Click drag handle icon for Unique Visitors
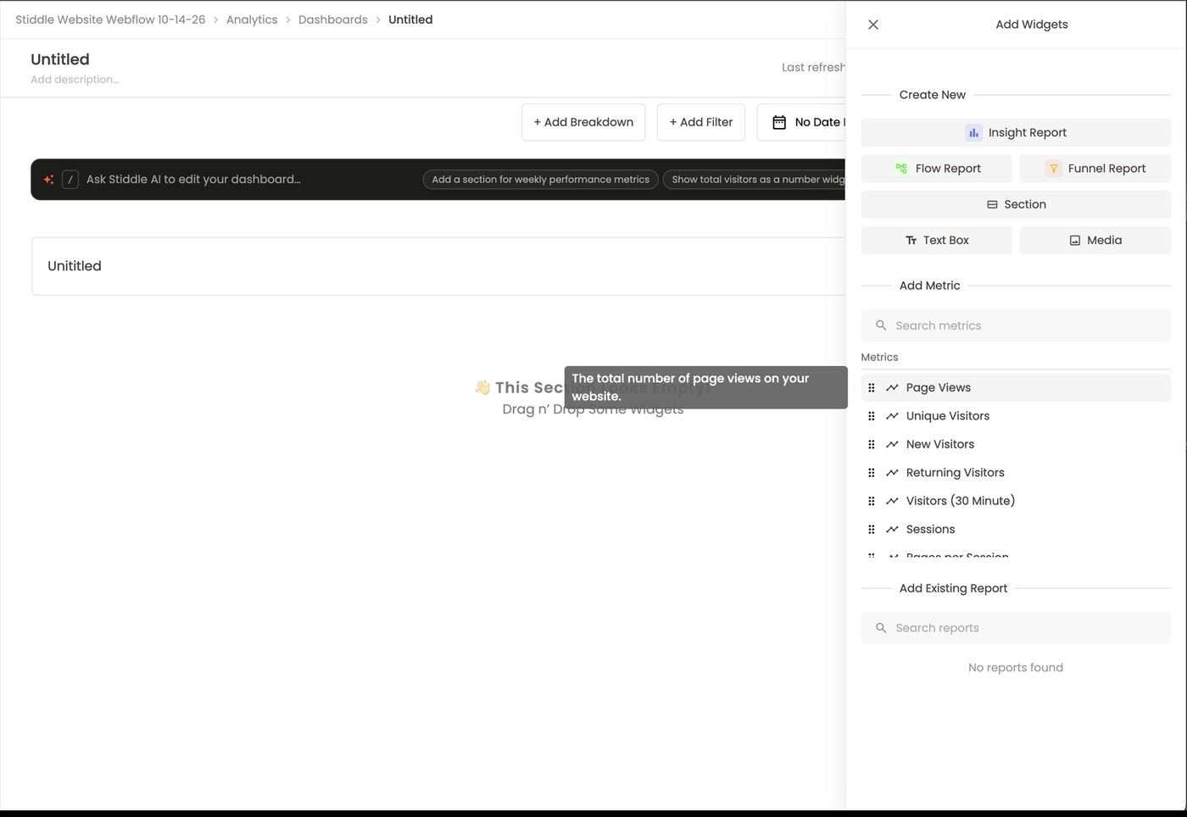Screen dimensions: 1187x817 (x=871, y=416)
